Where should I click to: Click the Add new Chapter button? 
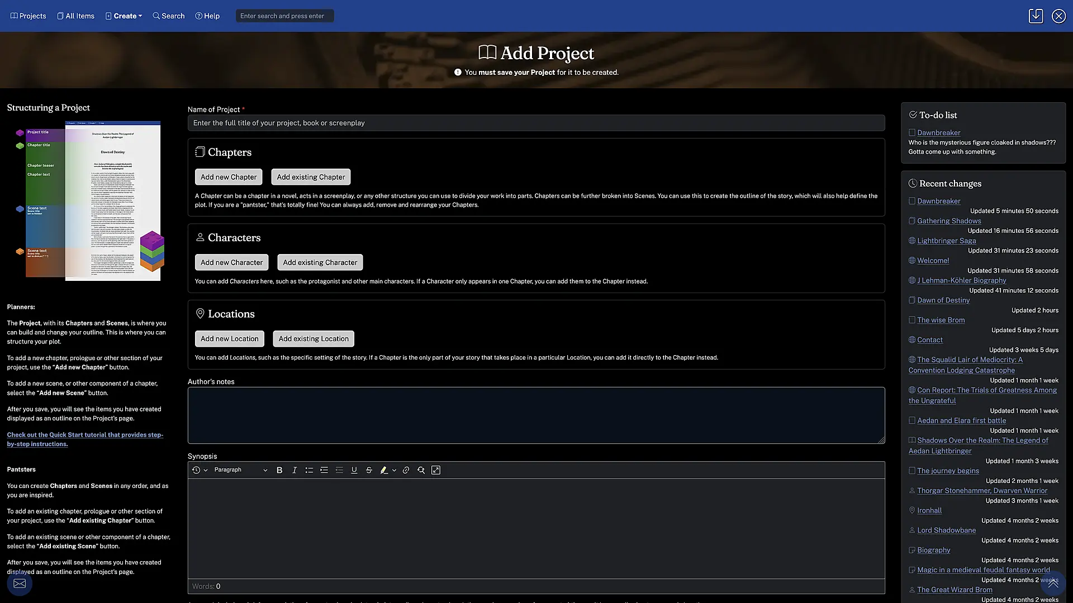click(229, 177)
